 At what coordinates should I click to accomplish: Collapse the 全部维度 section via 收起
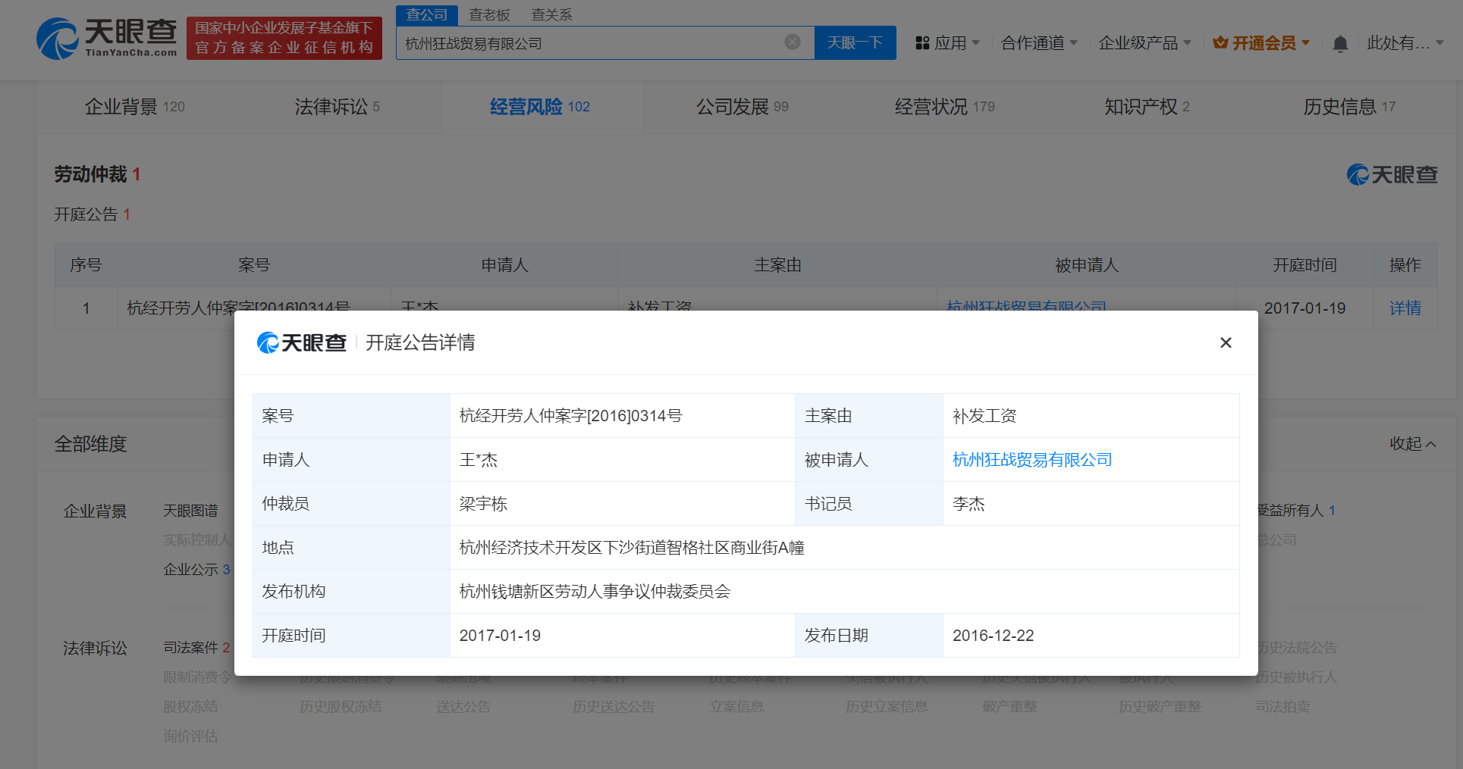1412,444
